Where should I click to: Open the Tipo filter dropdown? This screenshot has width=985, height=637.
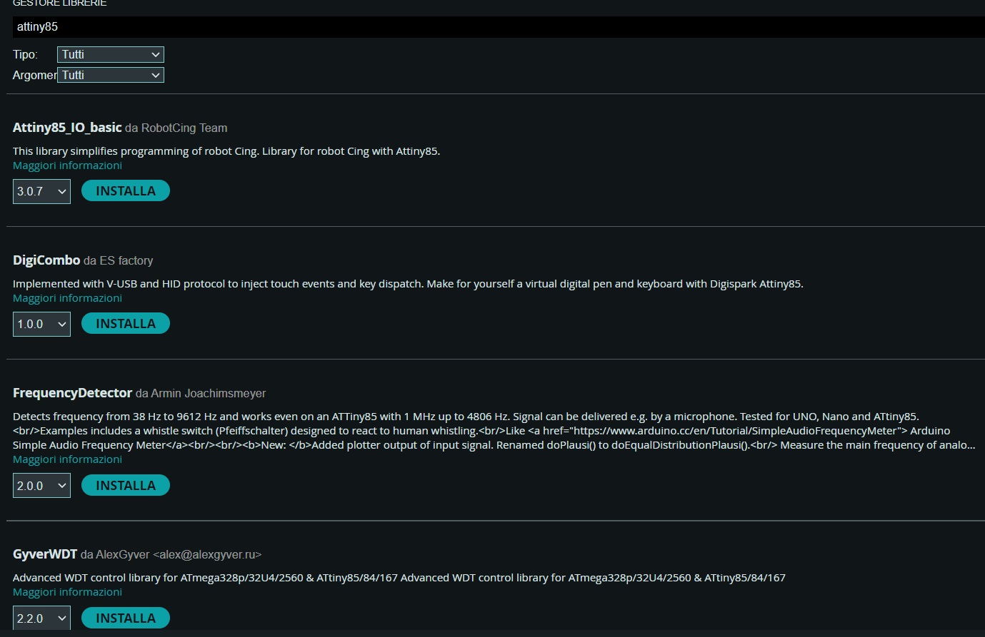pyautogui.click(x=111, y=54)
